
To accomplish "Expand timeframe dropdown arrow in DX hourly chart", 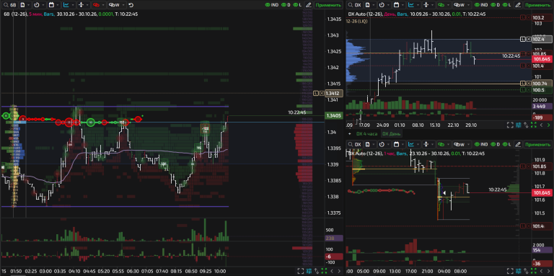I will click(x=388, y=144).
